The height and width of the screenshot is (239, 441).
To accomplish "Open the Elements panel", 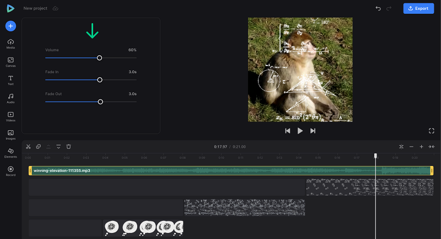I will point(10,153).
